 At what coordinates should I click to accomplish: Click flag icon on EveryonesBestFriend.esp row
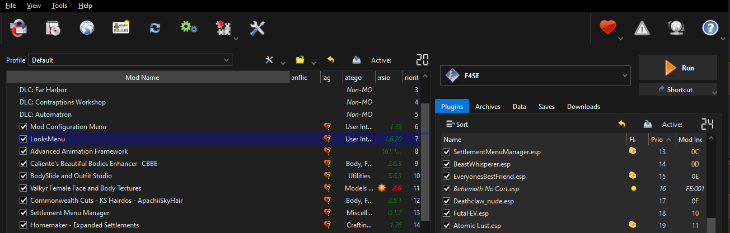(x=633, y=176)
